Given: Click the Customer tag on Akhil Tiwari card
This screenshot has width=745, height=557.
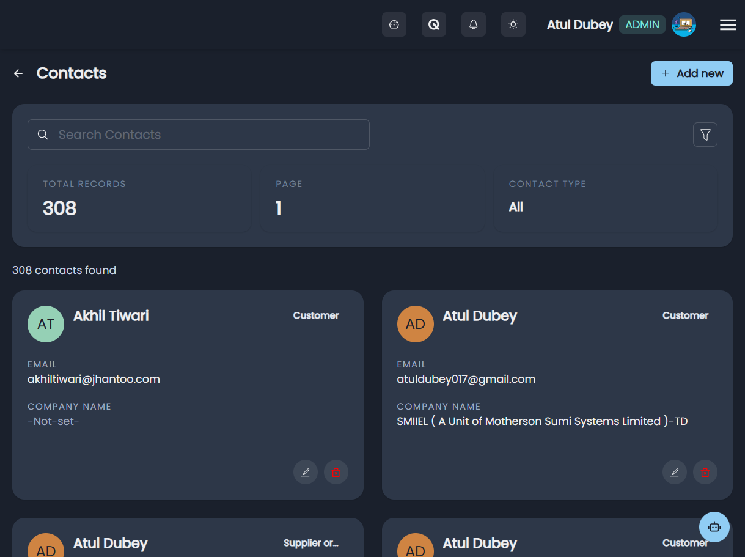Looking at the screenshot, I should (x=316, y=315).
